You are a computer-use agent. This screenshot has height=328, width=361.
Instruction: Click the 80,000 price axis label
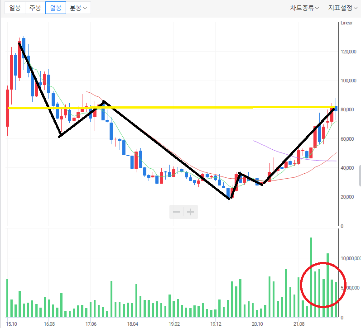click(x=347, y=109)
